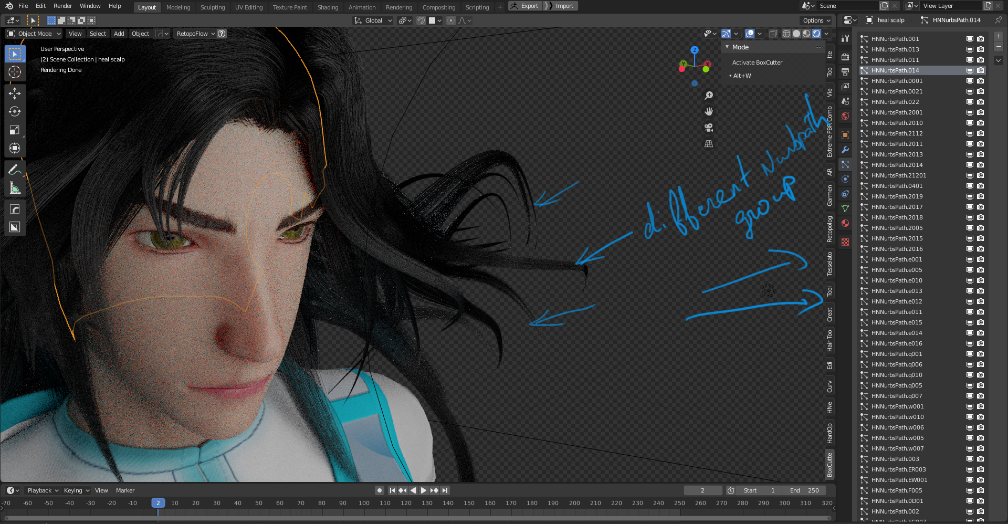Toggle camera view icon in viewport

[709, 128]
